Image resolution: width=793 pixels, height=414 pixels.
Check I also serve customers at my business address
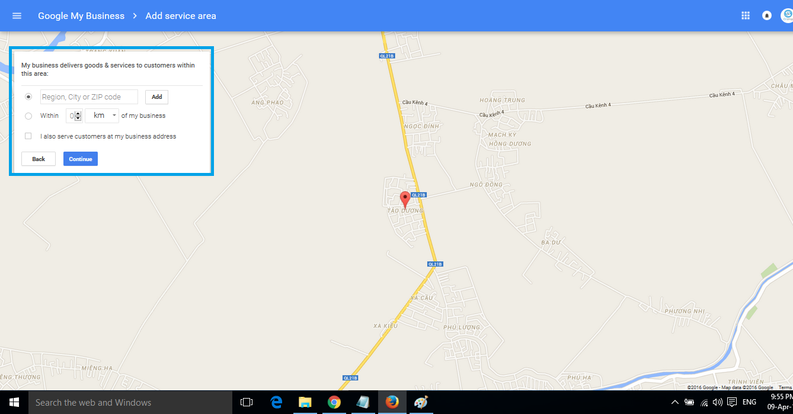point(28,136)
